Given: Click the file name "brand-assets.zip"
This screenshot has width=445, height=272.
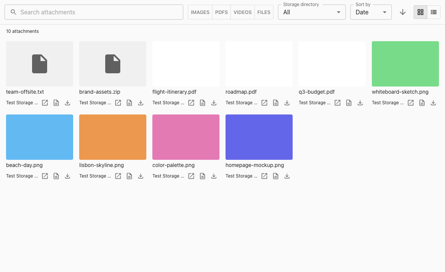Looking at the screenshot, I should point(100,92).
